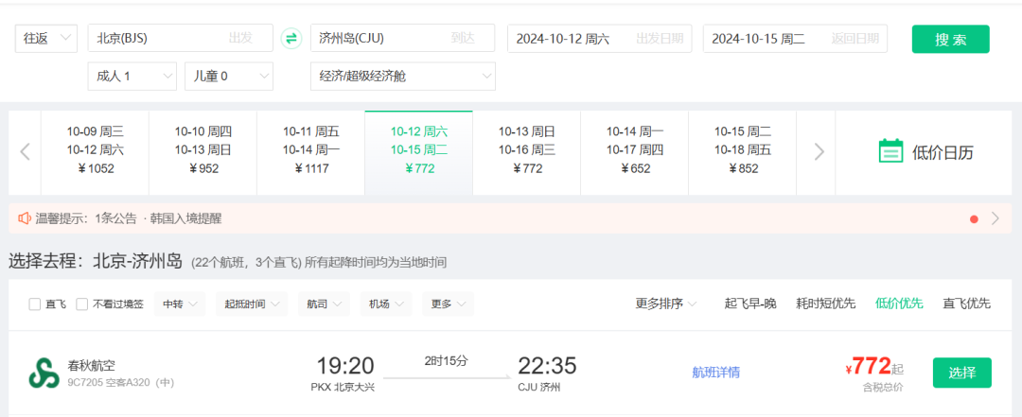Expand the 中转 filter
The image size is (1022, 417).
(x=179, y=304)
